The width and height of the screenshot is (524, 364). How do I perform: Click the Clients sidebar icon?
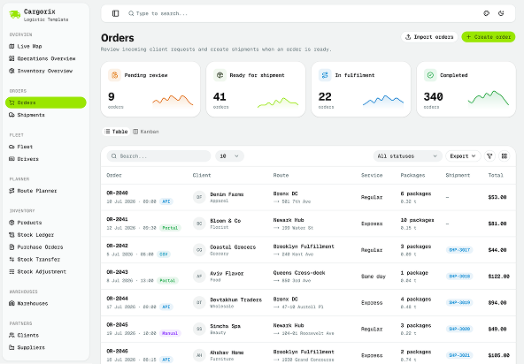coord(12,335)
